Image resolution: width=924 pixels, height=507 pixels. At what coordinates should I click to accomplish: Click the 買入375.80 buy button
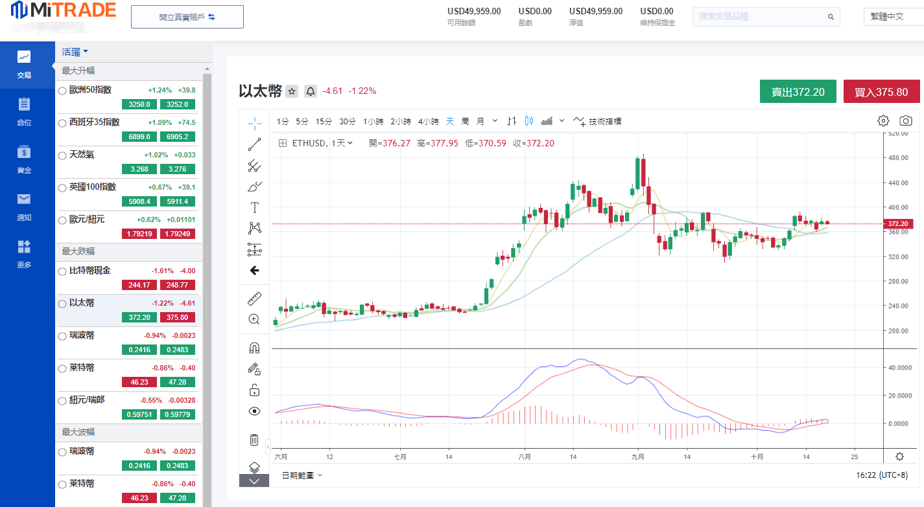881,92
